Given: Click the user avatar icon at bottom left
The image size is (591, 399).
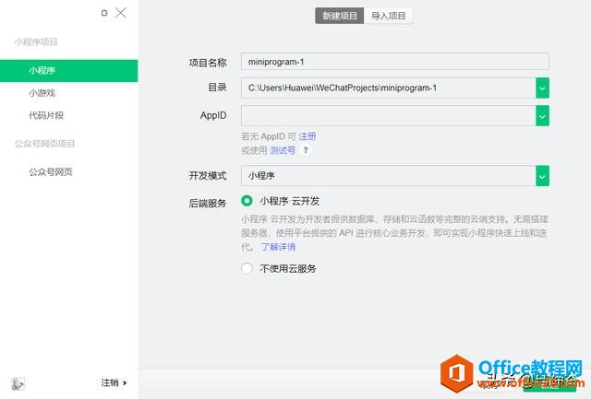Looking at the screenshot, I should 18,382.
